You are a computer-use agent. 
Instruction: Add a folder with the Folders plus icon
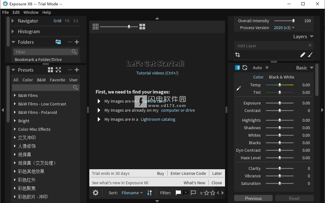(x=77, y=42)
